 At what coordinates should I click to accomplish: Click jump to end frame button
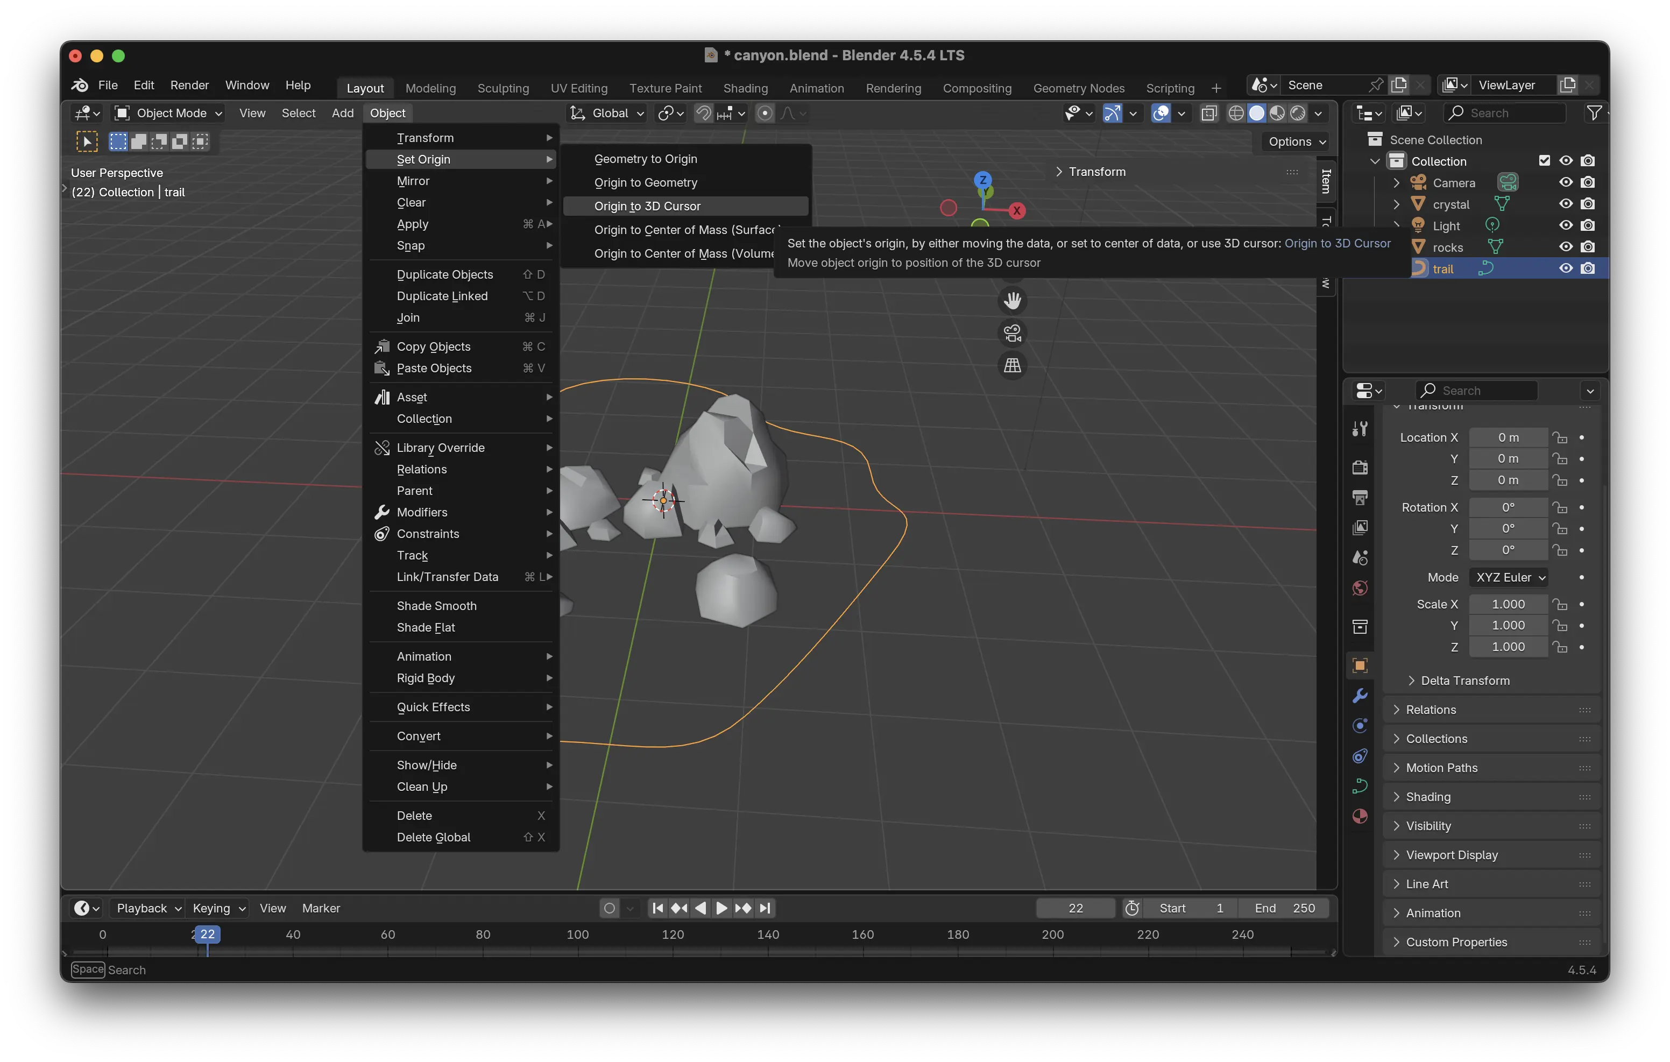point(765,908)
